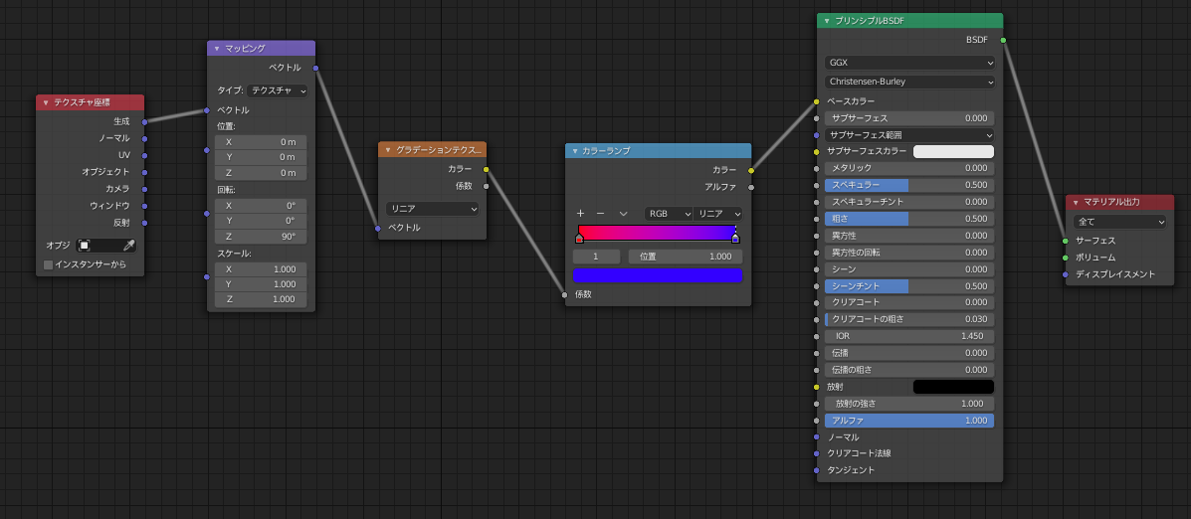The image size is (1191, 519).
Task: Collapse the プリンシプルBSDF node
Action: (827, 21)
